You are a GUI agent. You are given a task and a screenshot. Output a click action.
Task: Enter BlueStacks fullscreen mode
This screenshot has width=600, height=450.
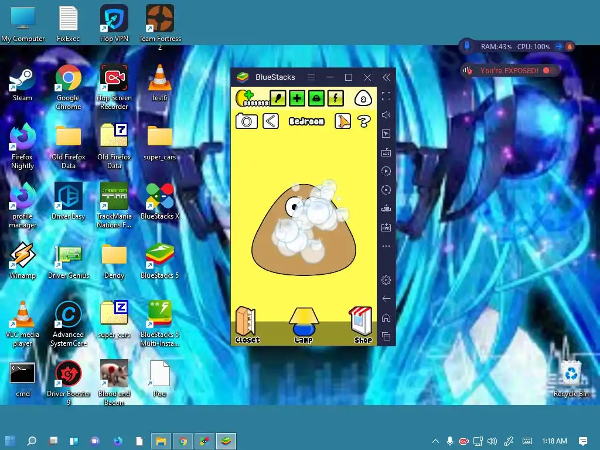coord(386,96)
